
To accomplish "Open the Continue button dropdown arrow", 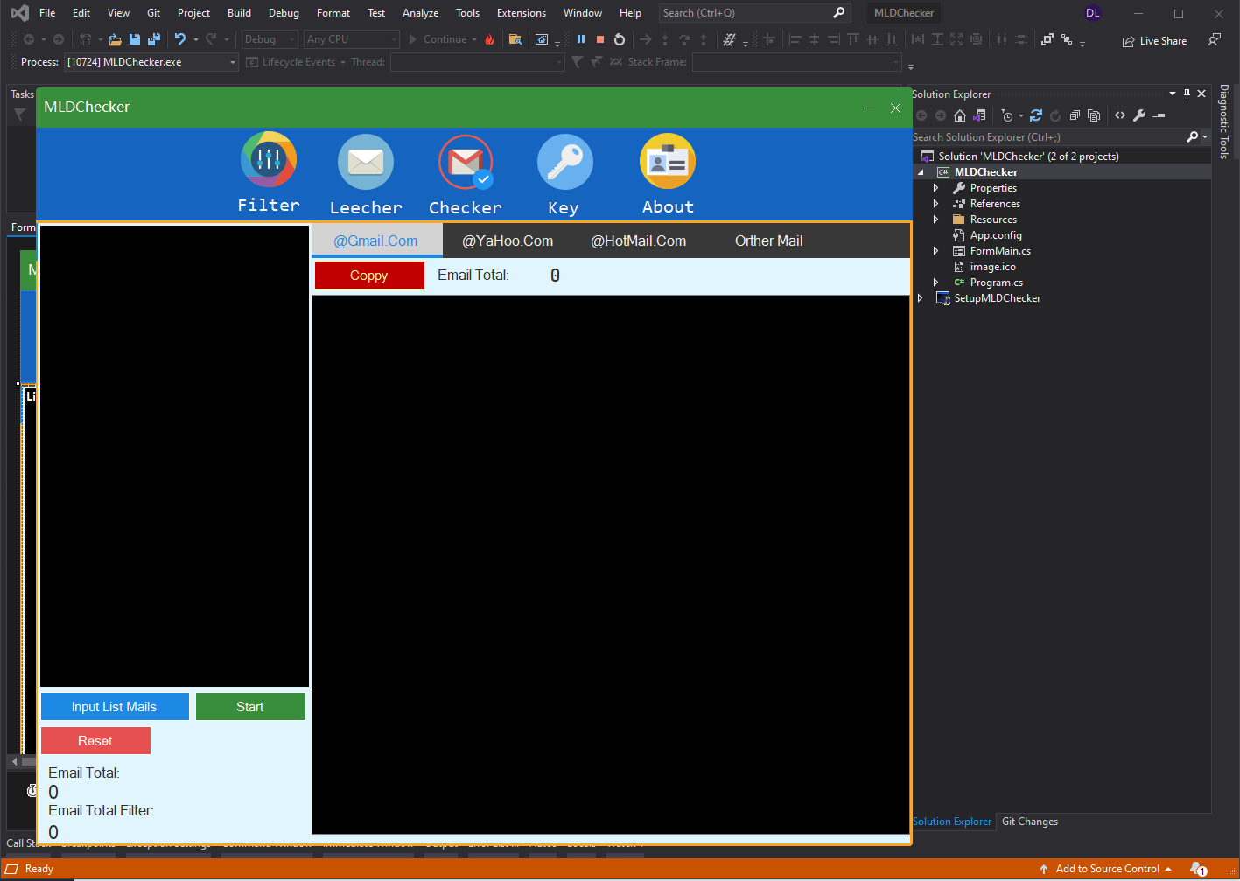I will (x=474, y=39).
